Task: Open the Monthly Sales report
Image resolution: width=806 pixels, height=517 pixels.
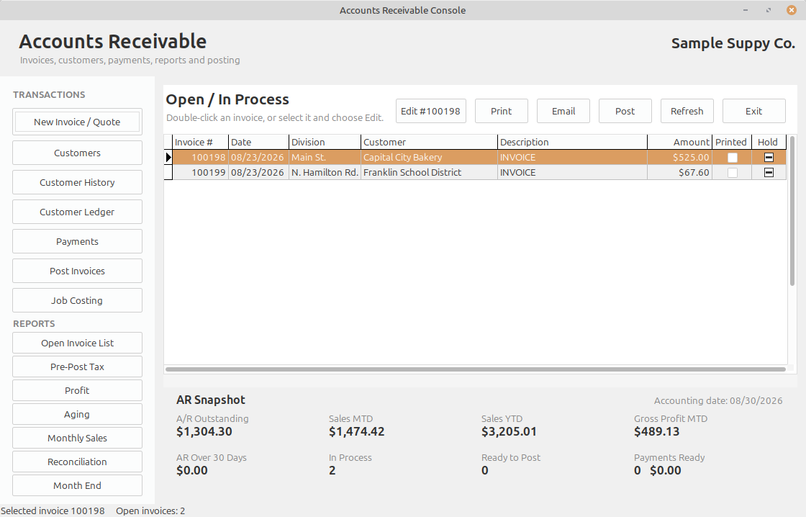Action: pyautogui.click(x=77, y=439)
